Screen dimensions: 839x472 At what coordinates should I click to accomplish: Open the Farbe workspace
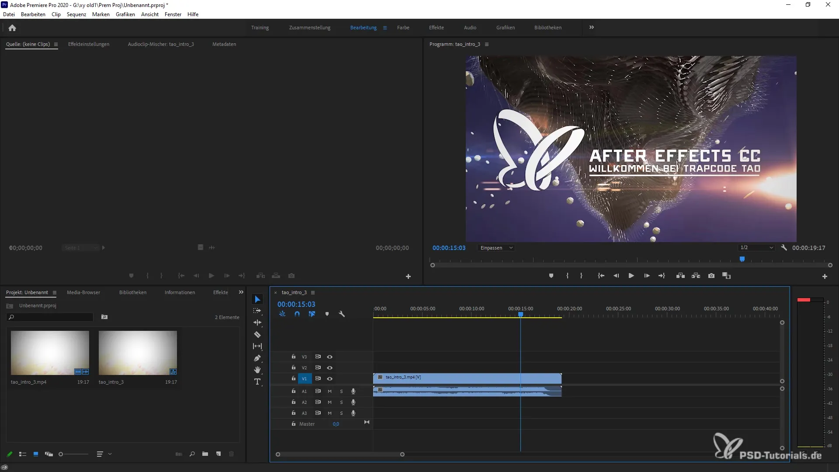pos(403,28)
